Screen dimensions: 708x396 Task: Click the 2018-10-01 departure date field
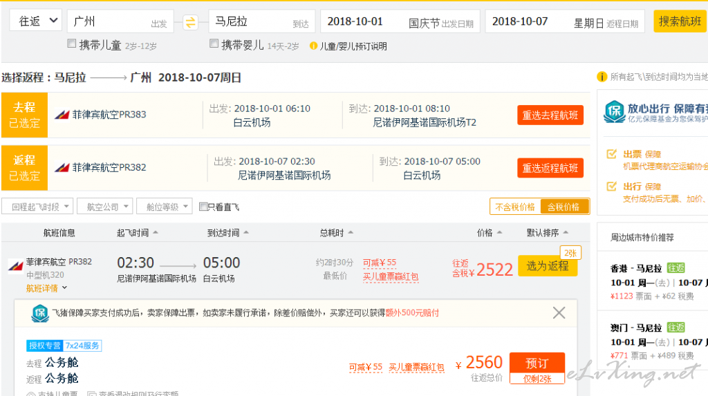click(400, 21)
